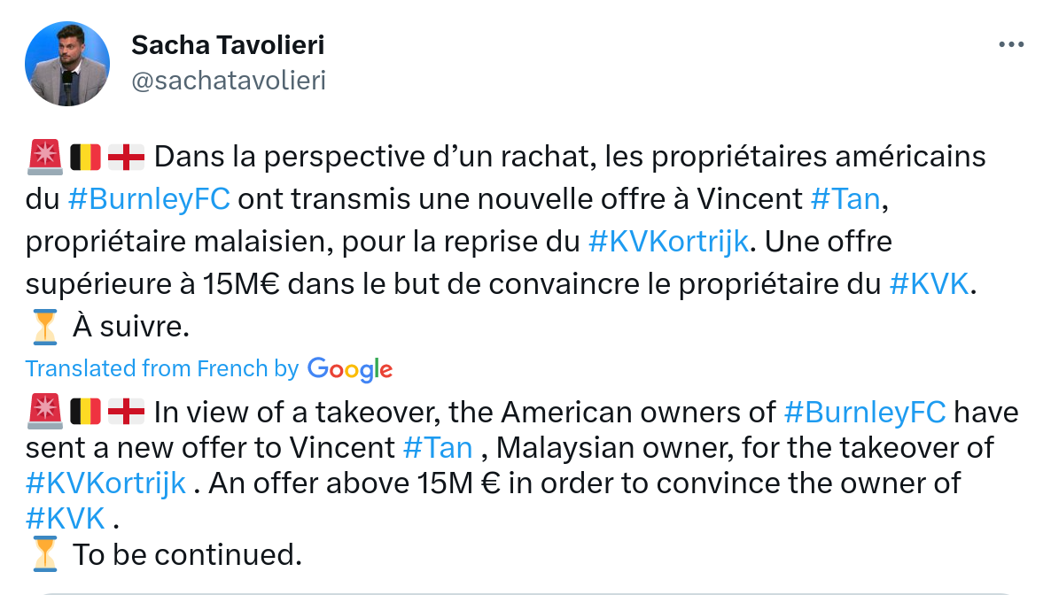Open #BurnleyFC hashtag in the English translation

pyautogui.click(x=865, y=412)
